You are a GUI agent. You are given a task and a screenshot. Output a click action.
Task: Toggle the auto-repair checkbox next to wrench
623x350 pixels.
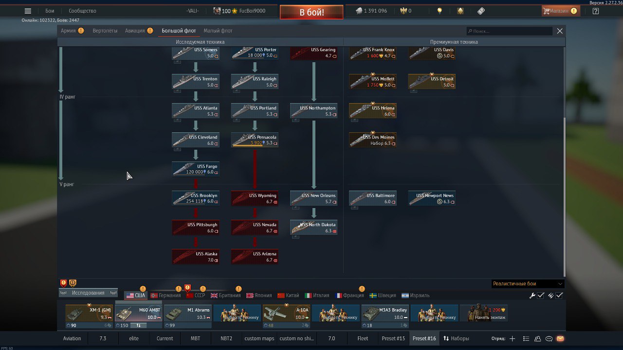pyautogui.click(x=541, y=296)
